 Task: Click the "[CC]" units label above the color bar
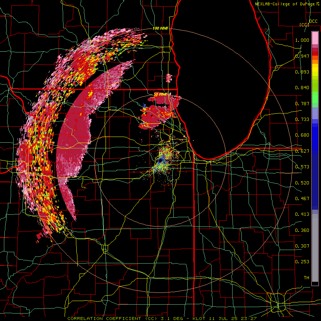tap(304, 25)
